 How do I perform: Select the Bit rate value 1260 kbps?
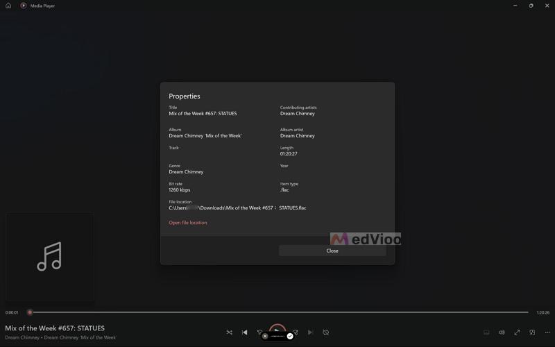[x=180, y=189]
